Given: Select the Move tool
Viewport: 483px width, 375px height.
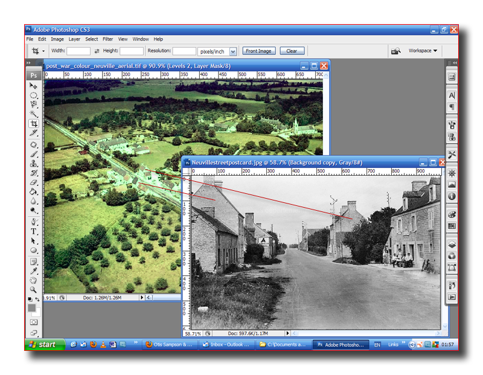Looking at the screenshot, I should pos(33,85).
